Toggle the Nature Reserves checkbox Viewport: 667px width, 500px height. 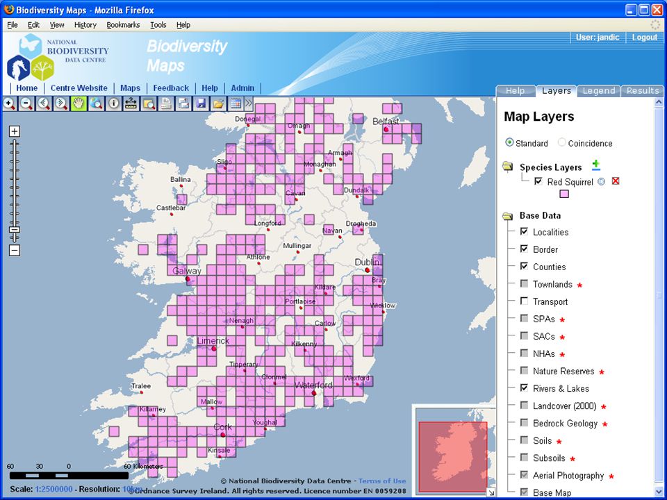coord(524,370)
